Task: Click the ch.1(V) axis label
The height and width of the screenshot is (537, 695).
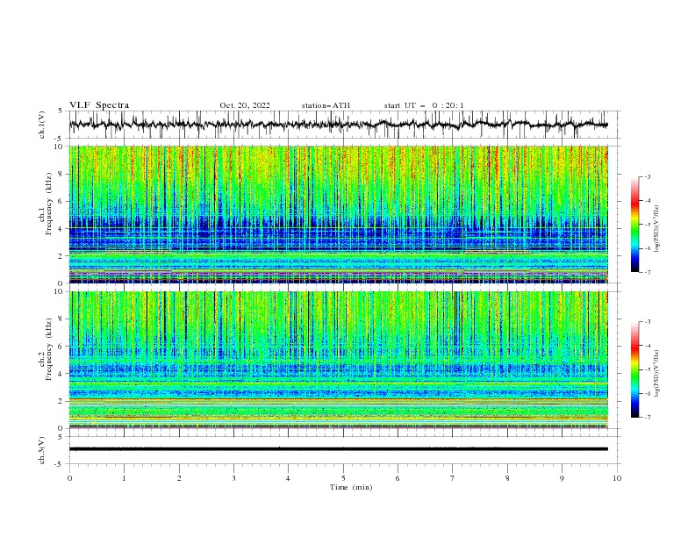Action: [42, 125]
